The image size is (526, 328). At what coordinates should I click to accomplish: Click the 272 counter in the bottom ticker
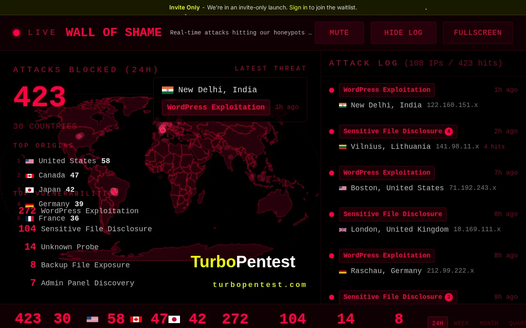(x=235, y=319)
